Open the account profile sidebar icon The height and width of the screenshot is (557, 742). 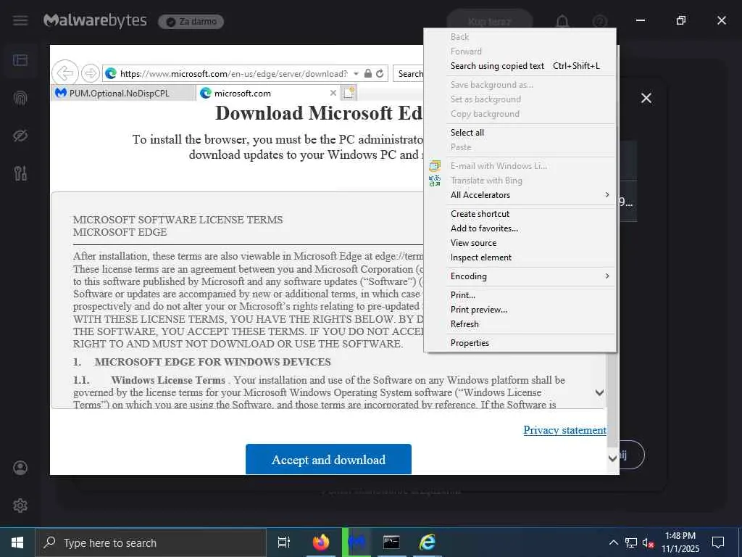(20, 468)
